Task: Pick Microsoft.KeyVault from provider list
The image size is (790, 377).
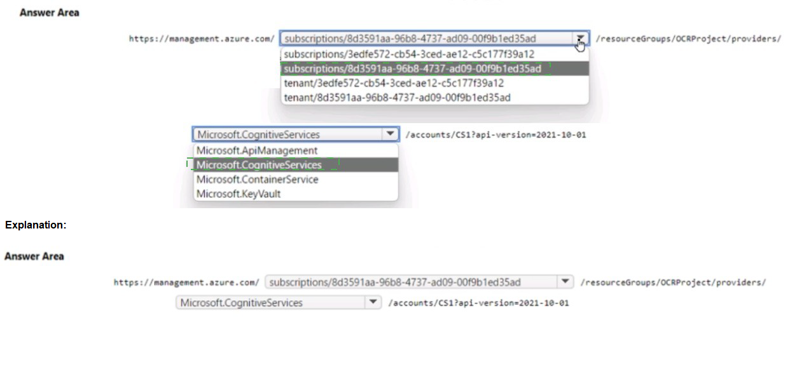Action: pyautogui.click(x=239, y=194)
